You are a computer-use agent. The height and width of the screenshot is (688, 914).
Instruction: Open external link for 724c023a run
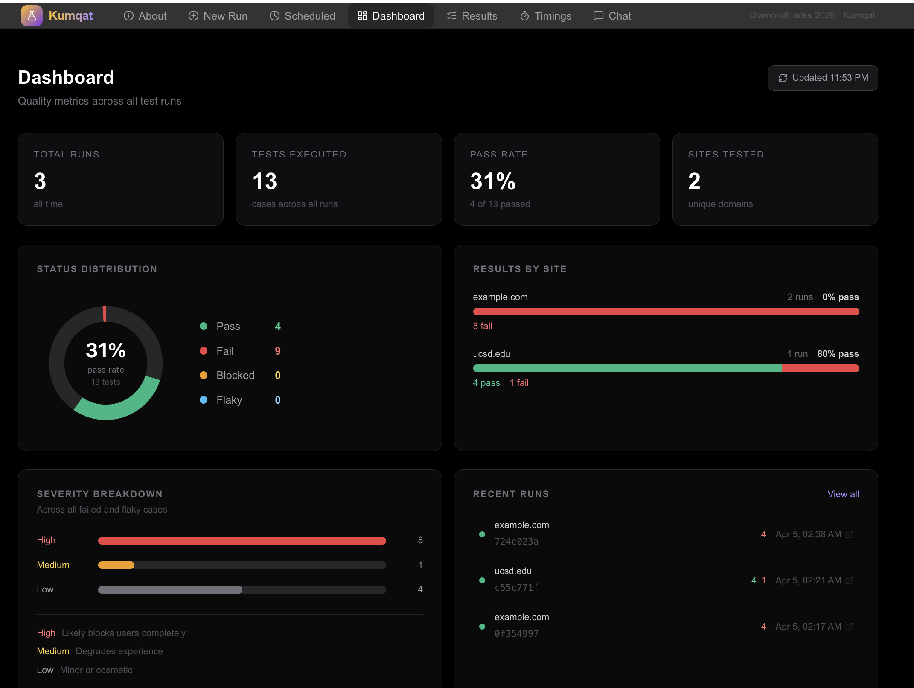(849, 534)
